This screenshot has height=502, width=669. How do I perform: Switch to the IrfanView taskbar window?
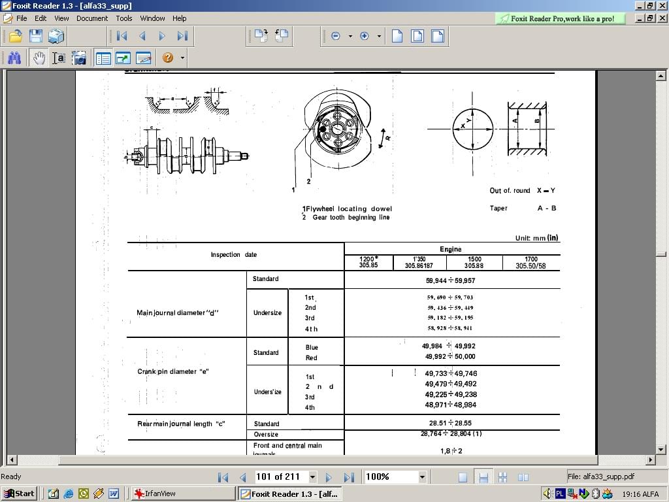pyautogui.click(x=184, y=494)
